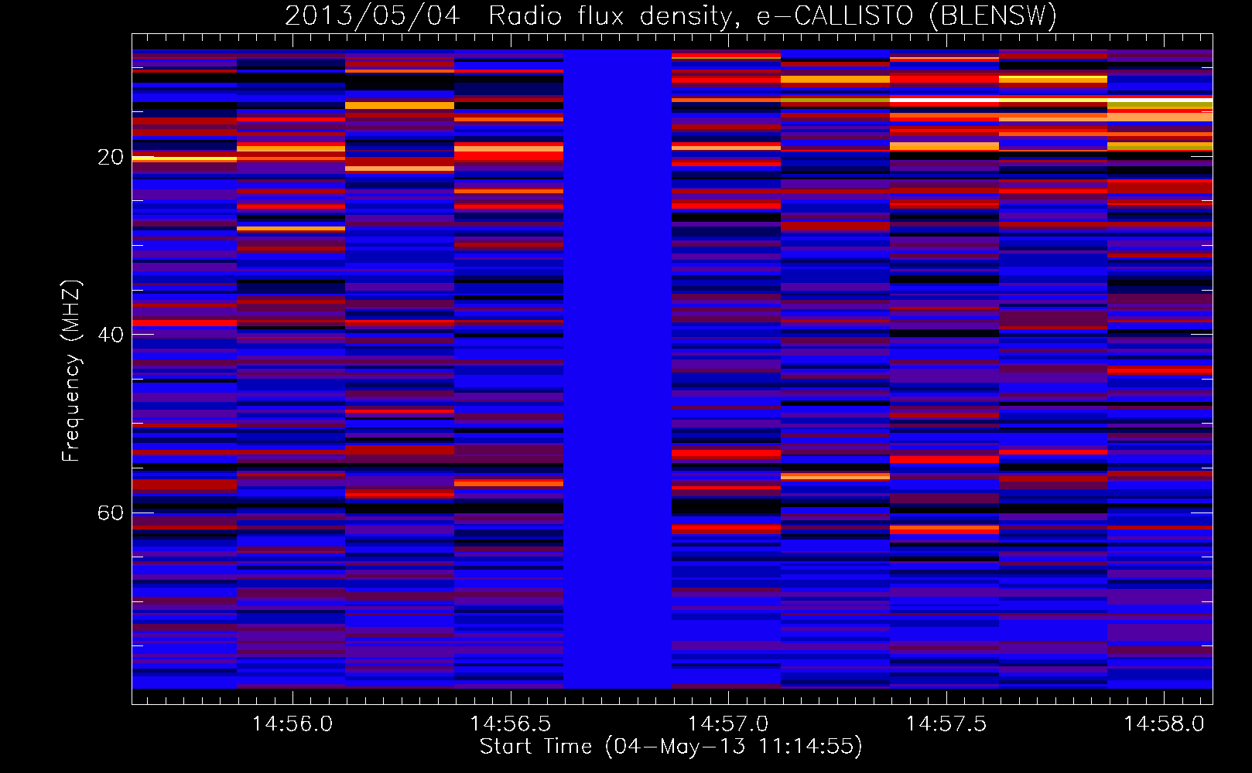Click the 14:56.0 time tick label
Screen dimensions: 1252x773
click(292, 724)
